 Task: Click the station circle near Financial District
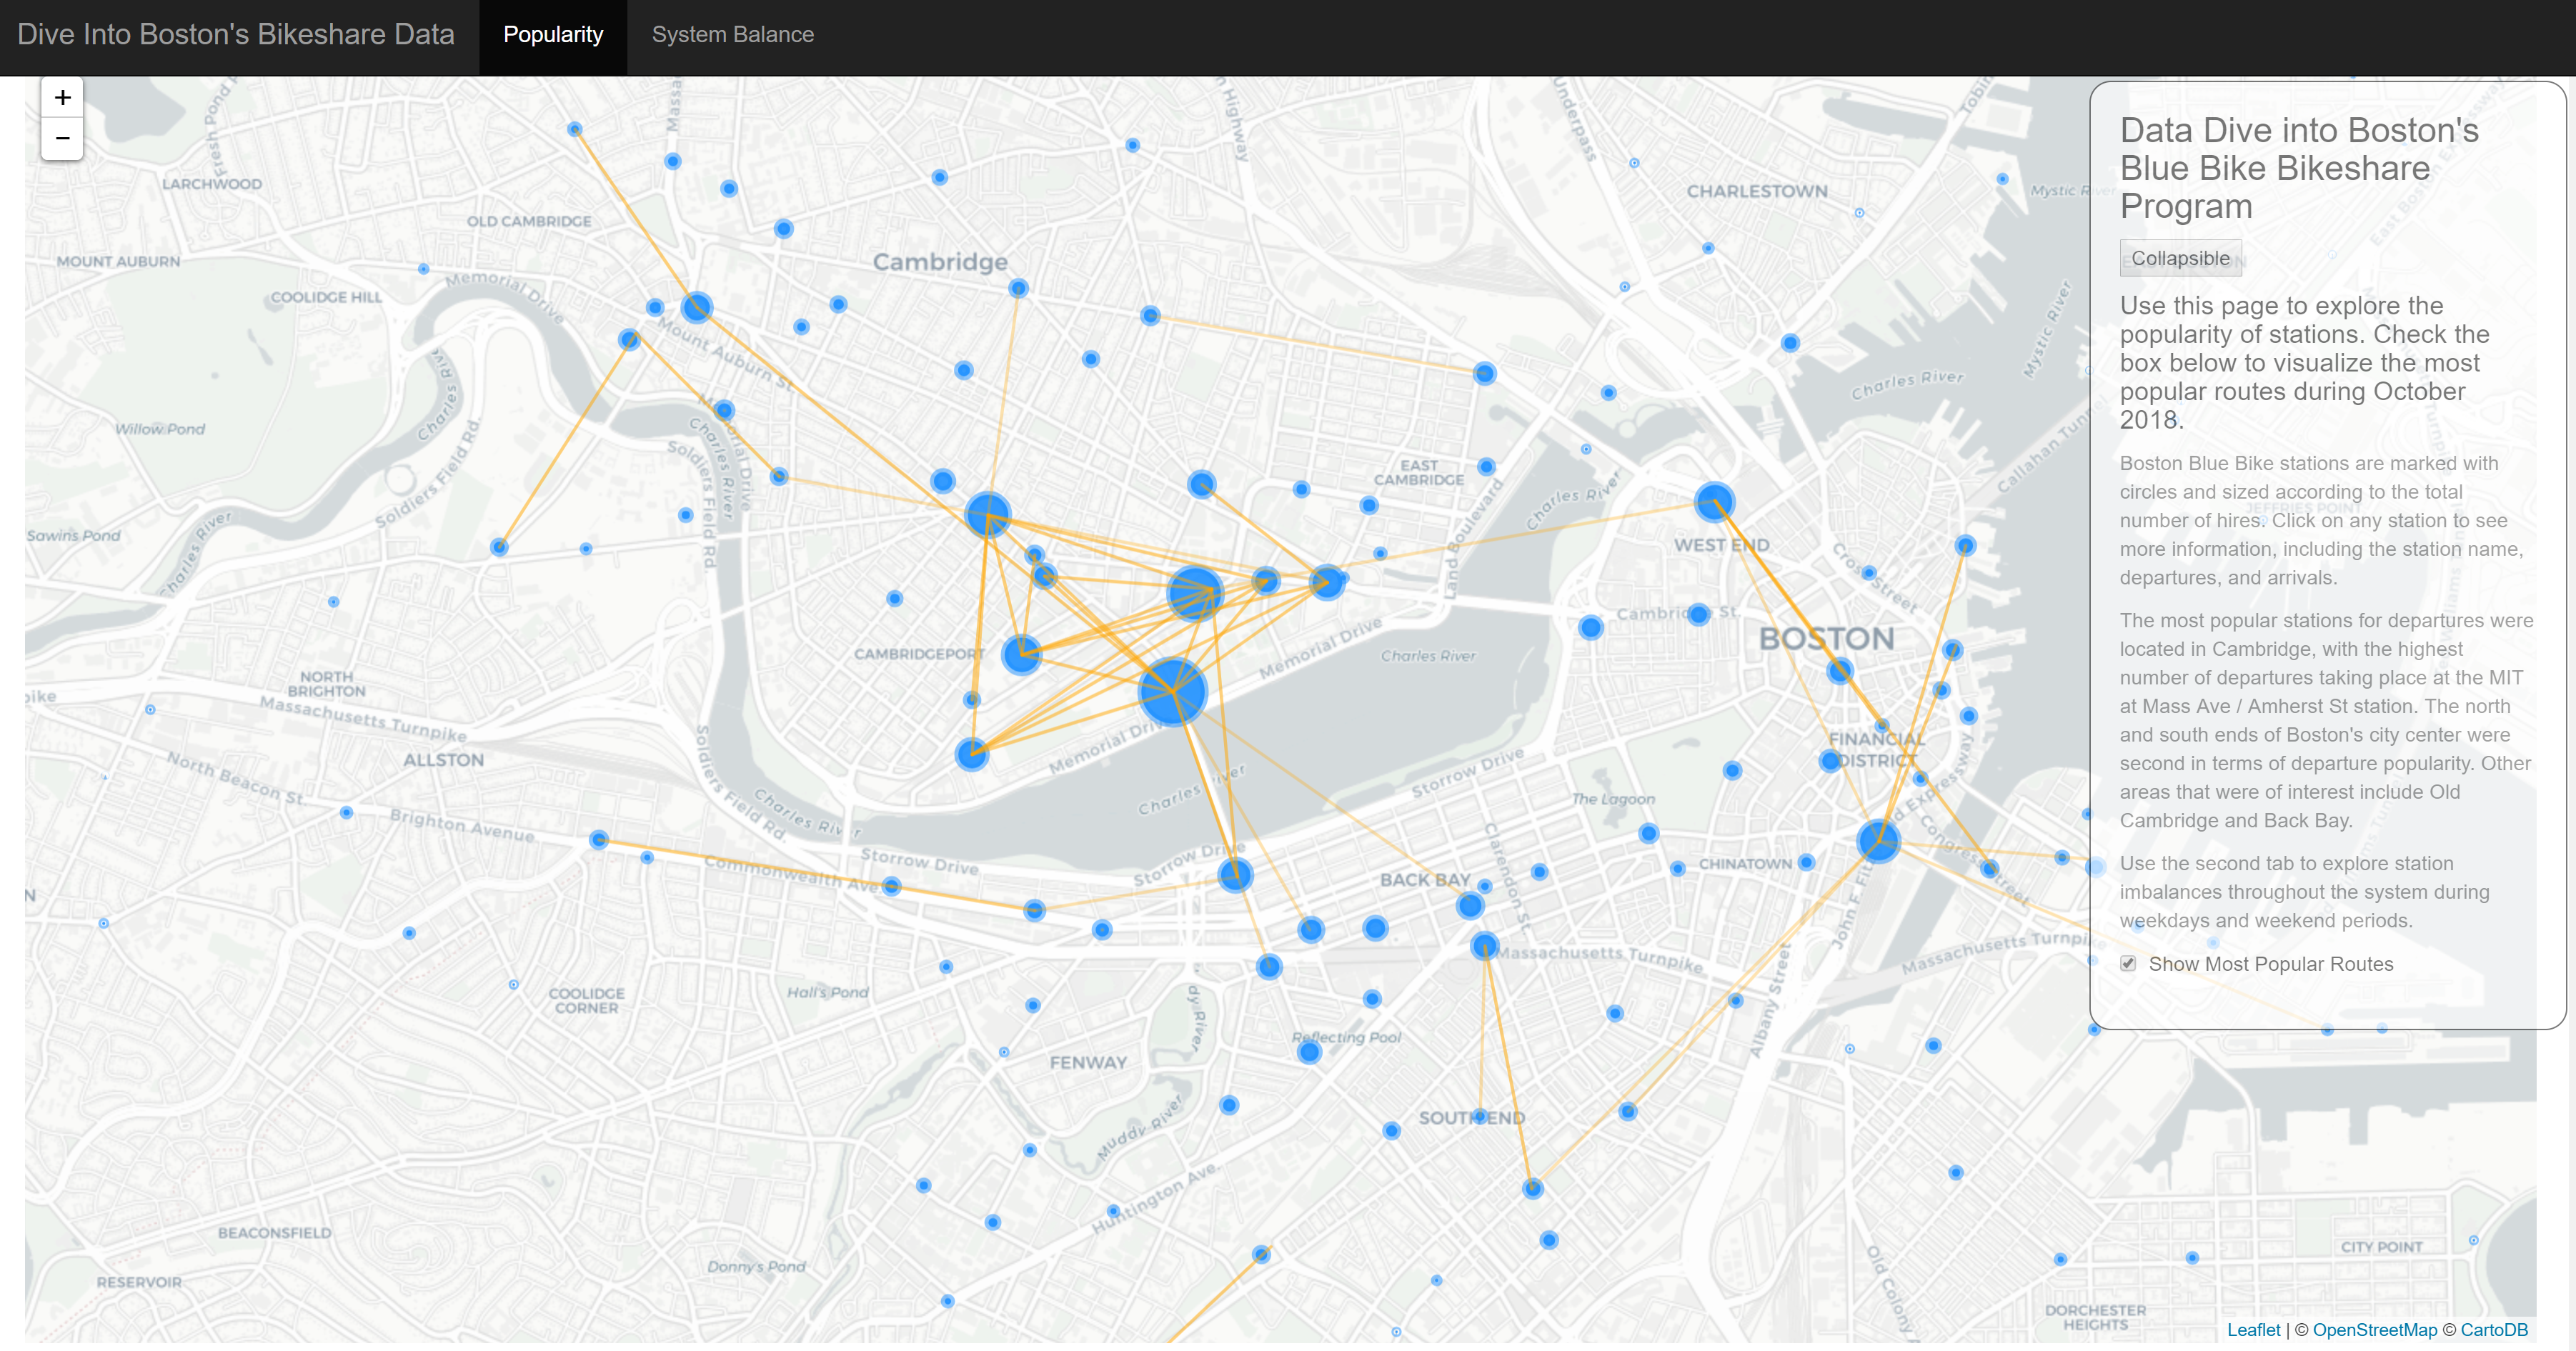click(x=1829, y=761)
